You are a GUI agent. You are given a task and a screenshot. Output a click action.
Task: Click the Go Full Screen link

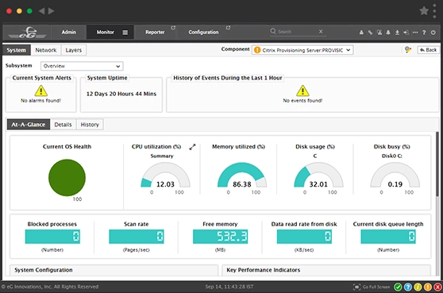[x=376, y=287]
